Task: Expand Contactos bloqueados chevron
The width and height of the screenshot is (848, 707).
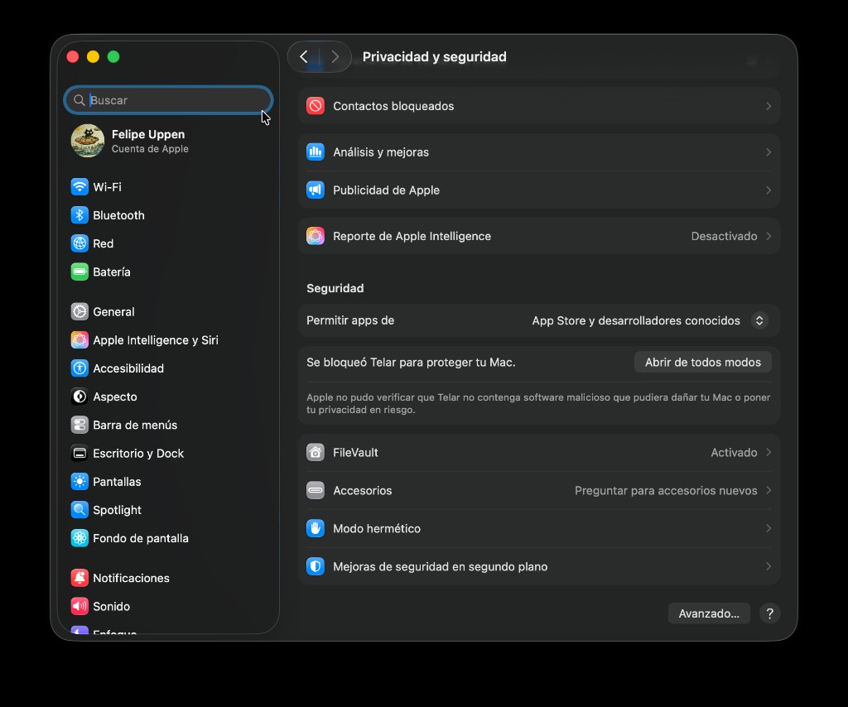Action: tap(768, 106)
